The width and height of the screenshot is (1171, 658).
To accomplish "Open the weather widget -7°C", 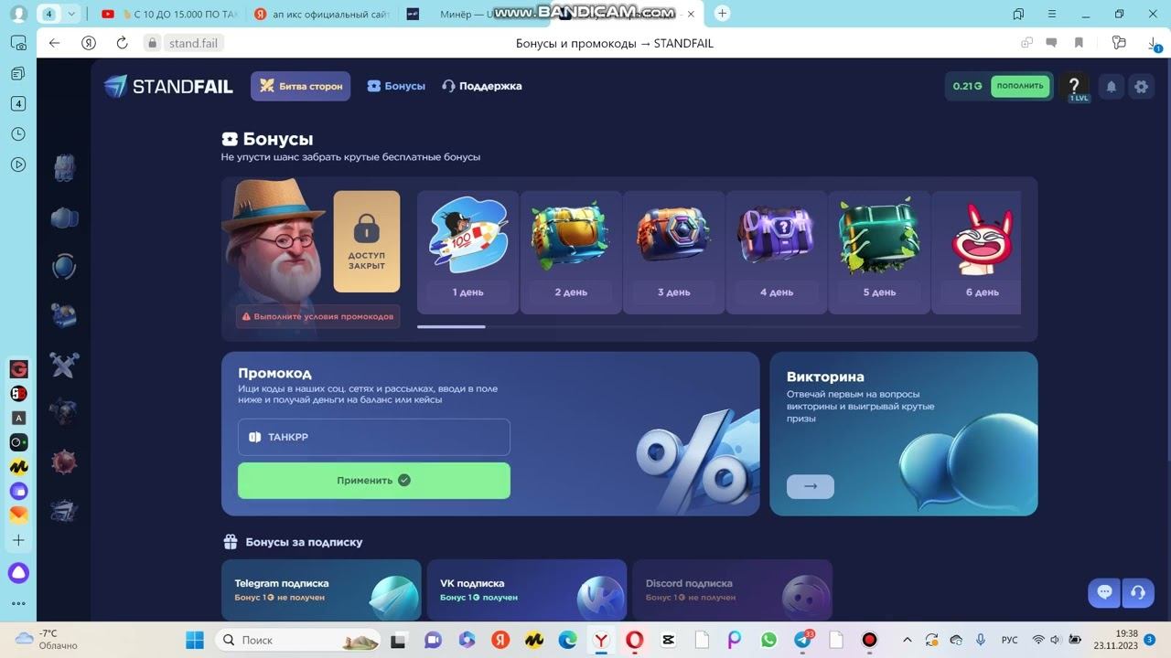I will pyautogui.click(x=46, y=639).
